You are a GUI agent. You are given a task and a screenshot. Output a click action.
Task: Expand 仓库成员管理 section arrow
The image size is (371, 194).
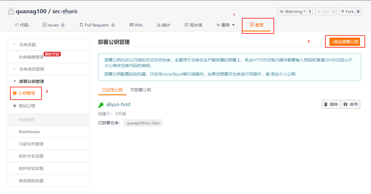[x=14, y=69]
